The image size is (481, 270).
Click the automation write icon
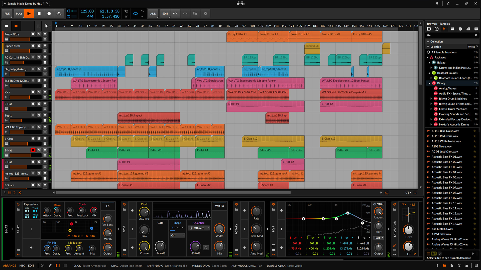59,14
